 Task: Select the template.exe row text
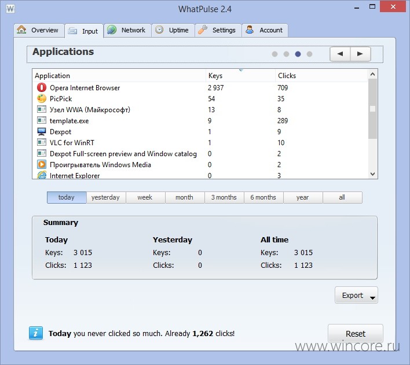point(69,121)
